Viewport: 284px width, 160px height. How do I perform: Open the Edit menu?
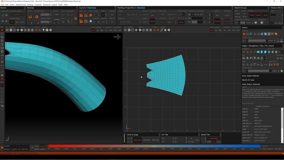click(7, 4)
